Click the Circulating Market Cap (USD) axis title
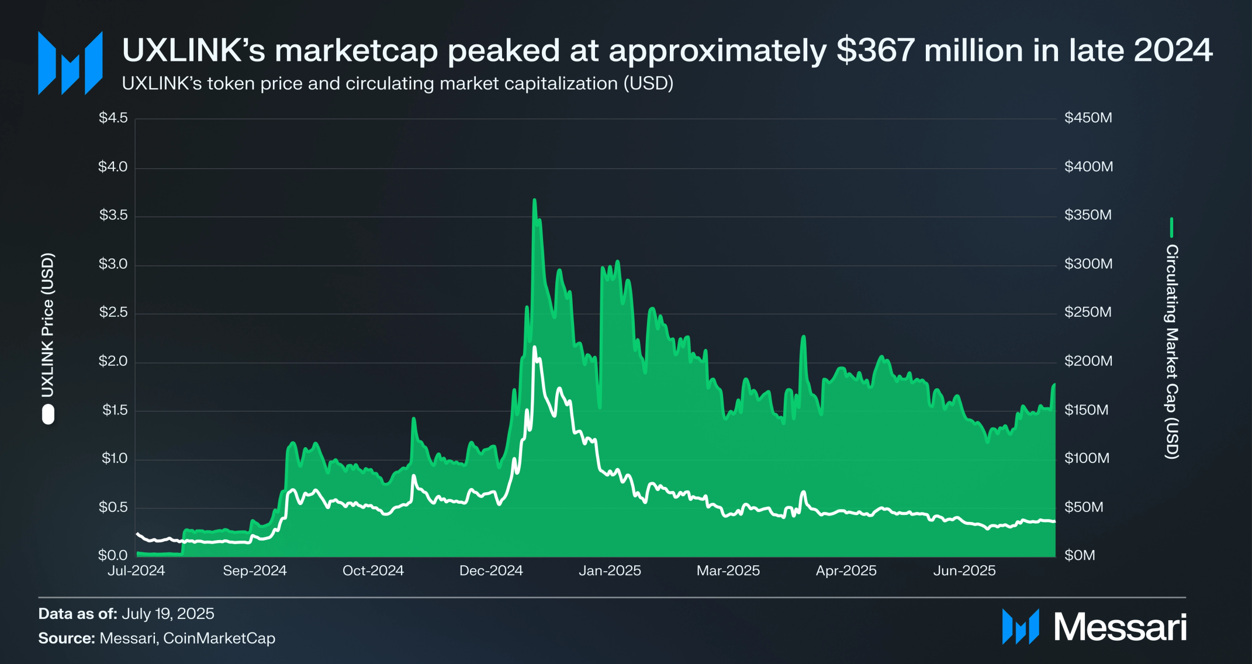This screenshot has height=664, width=1252. pos(1172,351)
